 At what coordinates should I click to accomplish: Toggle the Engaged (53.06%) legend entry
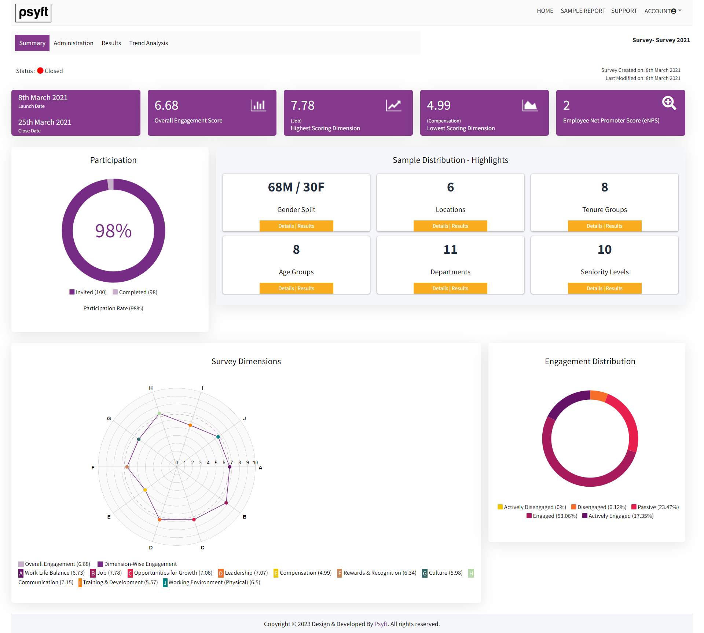tap(551, 516)
